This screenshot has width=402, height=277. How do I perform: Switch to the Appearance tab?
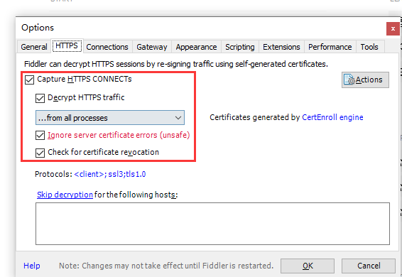tap(196, 47)
